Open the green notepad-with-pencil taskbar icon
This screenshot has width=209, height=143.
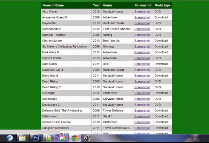pyautogui.click(x=49, y=138)
